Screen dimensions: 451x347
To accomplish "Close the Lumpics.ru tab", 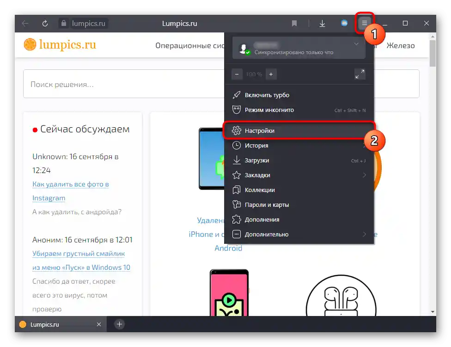I will [99, 324].
